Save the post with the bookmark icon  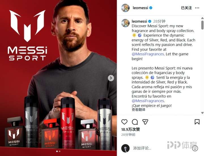click(x=197, y=122)
